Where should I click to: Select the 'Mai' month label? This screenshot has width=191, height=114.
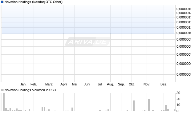coord(75,84)
